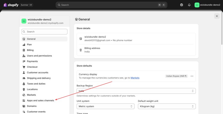Open Apps and sales channels

click(x=44, y=101)
